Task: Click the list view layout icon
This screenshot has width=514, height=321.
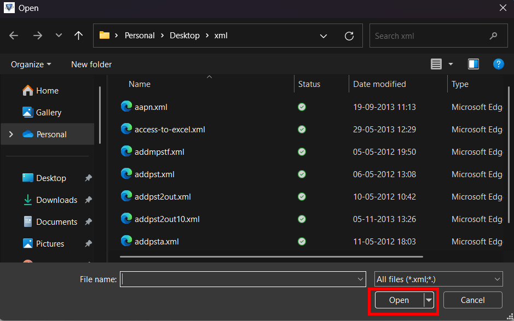Action: point(436,64)
